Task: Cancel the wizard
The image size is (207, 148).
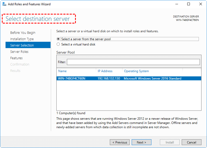Action: pos(191,142)
